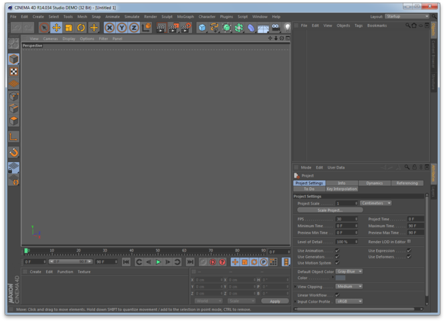Viewport: 445px width, 322px height.
Task: Toggle the Use Deformers checkbox
Action: tap(409, 256)
